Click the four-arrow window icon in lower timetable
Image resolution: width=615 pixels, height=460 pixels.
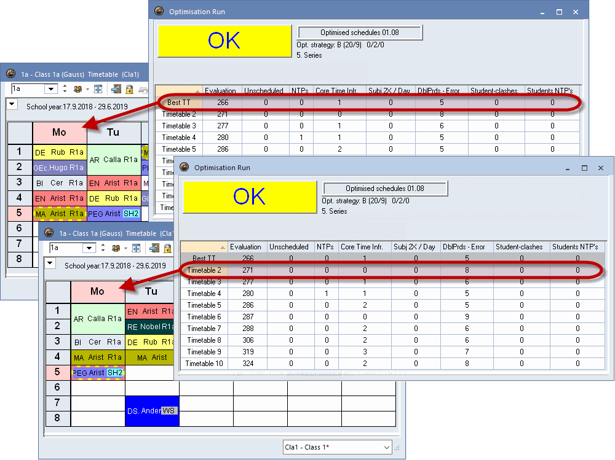[x=136, y=248]
